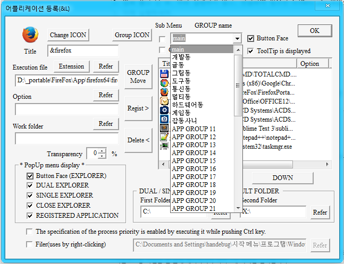Pick 하드웨어동 in the group list
344x264 pixels.
[x=188, y=105]
